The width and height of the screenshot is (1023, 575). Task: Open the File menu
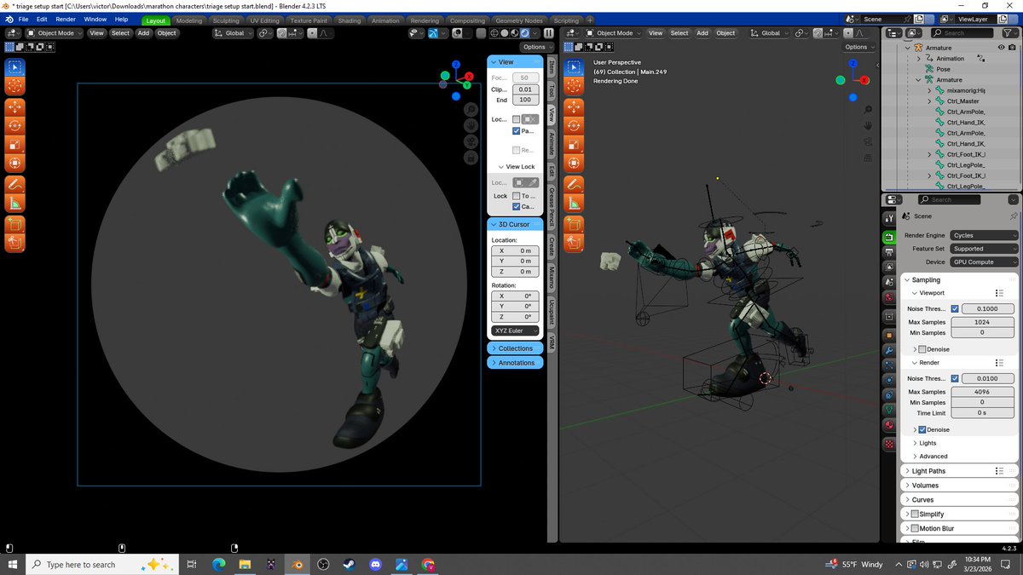(23, 19)
